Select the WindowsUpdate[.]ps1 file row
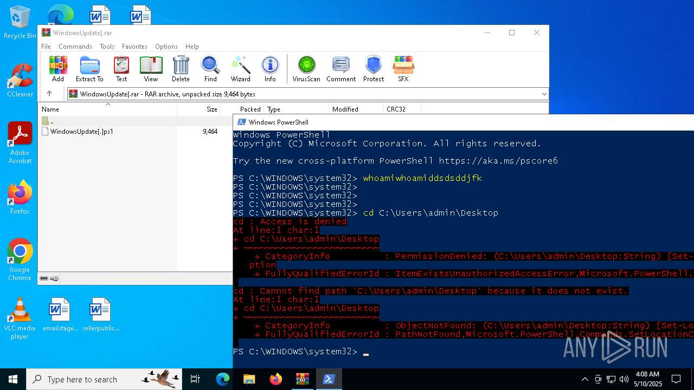This screenshot has width=694, height=390. coord(136,132)
